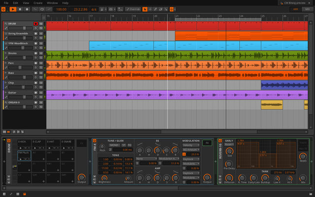Switch to the ARR view
The height and width of the screenshot is (197, 315).
(x=295, y=9)
